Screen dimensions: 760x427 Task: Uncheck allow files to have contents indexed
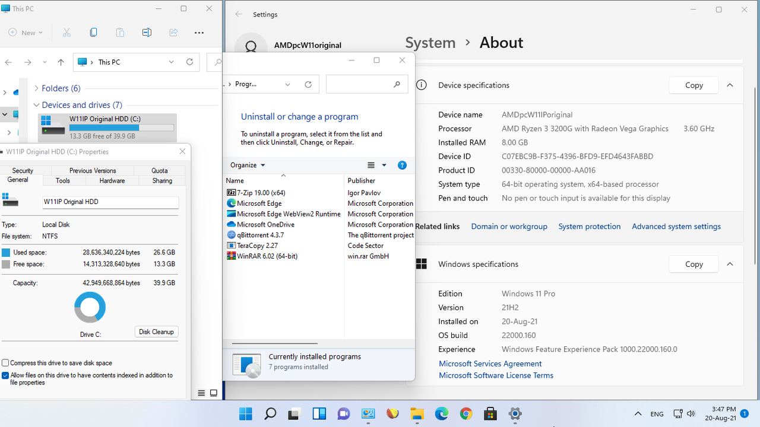coord(5,374)
